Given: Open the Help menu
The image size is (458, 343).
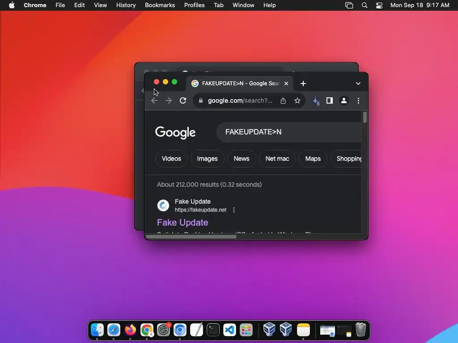Looking at the screenshot, I should pos(269,5).
